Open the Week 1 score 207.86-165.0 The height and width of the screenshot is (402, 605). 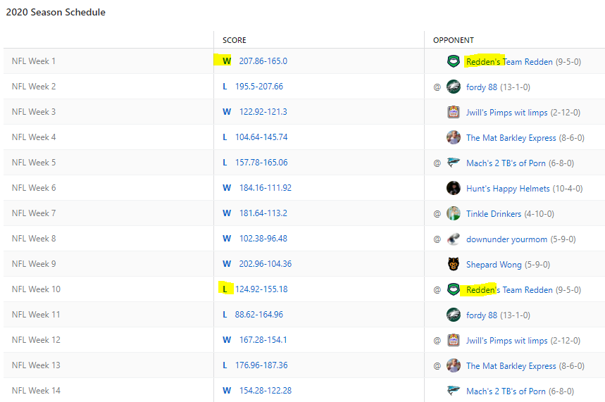coord(263,61)
